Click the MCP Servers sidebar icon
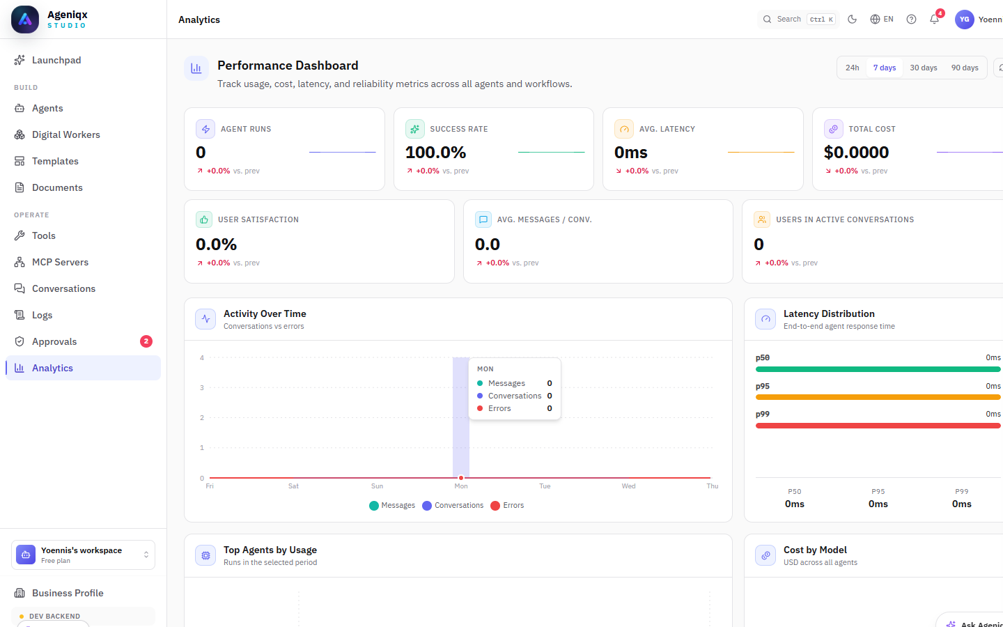Image resolution: width=1003 pixels, height=627 pixels. click(x=20, y=262)
